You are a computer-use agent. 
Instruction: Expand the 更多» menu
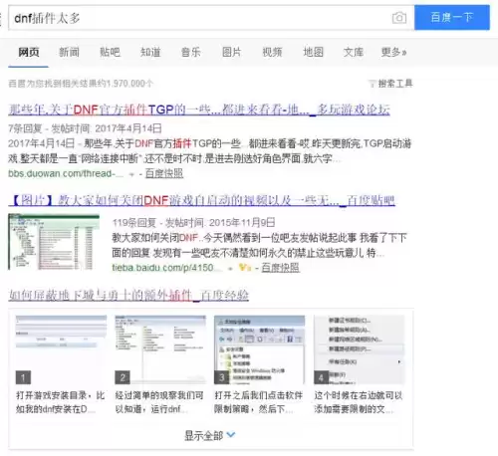[393, 52]
